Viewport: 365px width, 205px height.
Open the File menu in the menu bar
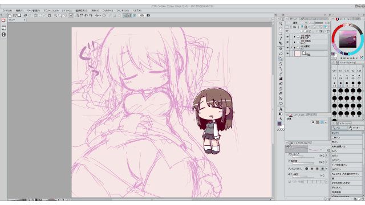pyautogui.click(x=7, y=10)
